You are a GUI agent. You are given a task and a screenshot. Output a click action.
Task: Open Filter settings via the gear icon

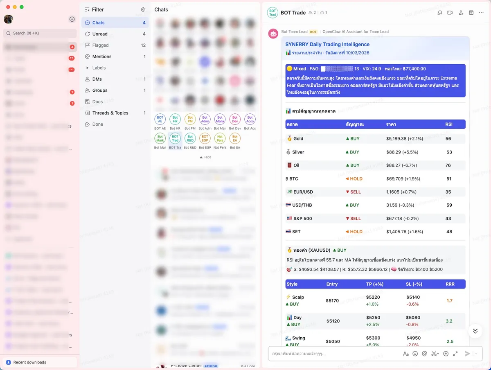click(x=143, y=9)
